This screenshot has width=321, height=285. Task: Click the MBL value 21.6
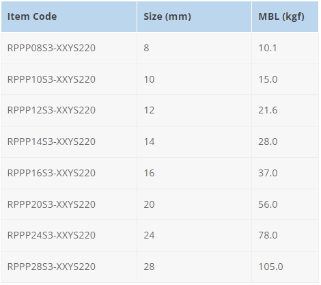(268, 110)
